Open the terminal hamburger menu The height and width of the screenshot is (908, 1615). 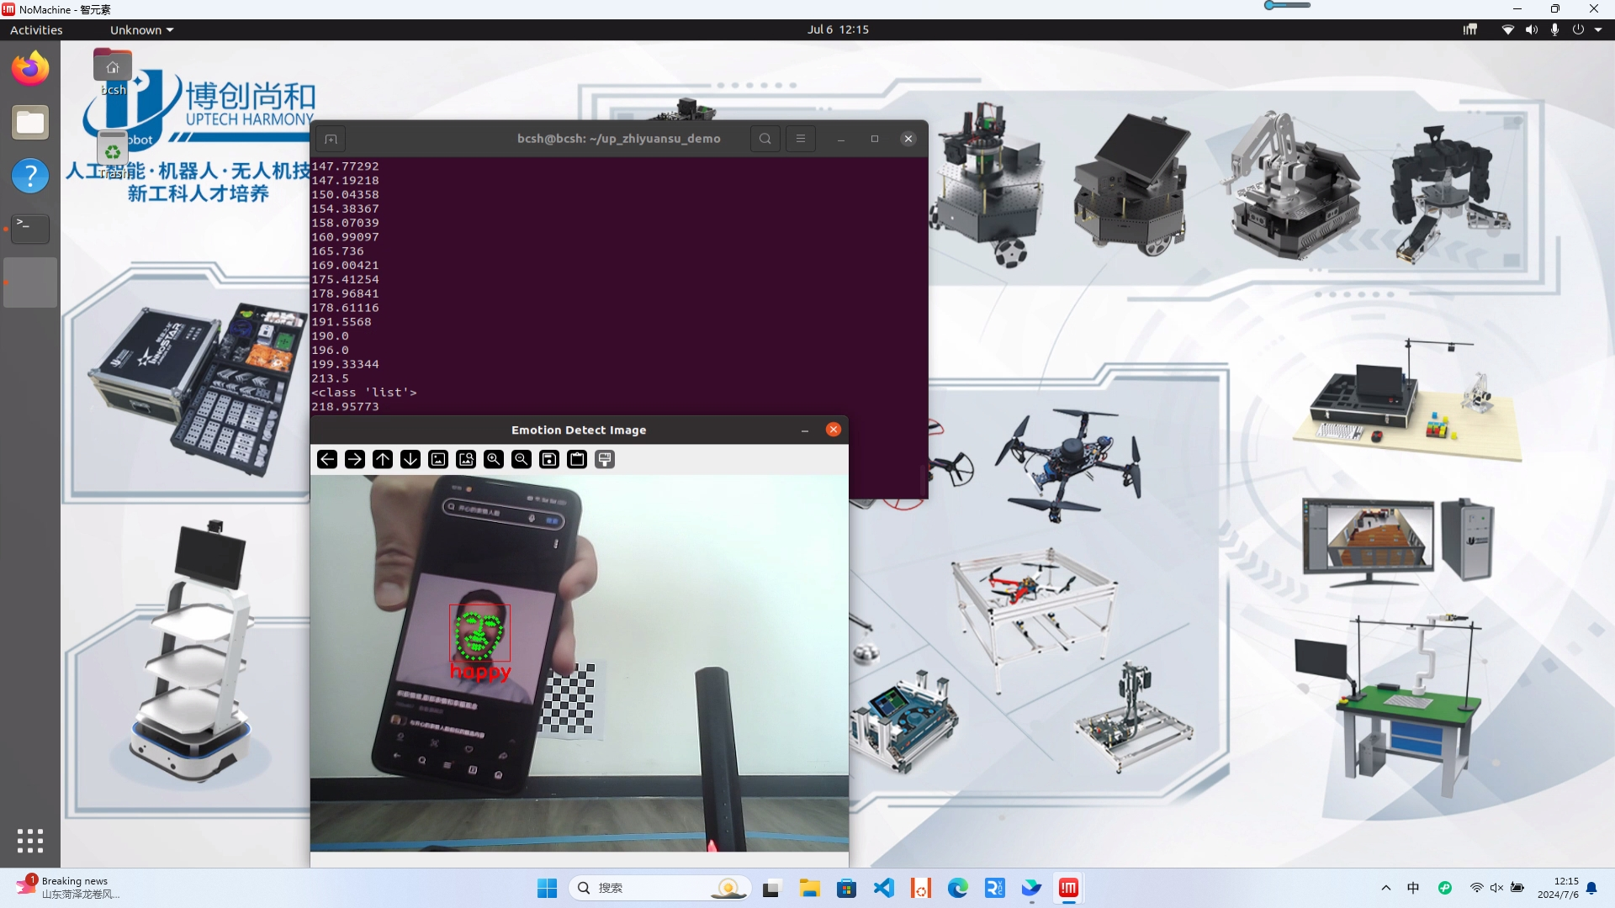[801, 139]
